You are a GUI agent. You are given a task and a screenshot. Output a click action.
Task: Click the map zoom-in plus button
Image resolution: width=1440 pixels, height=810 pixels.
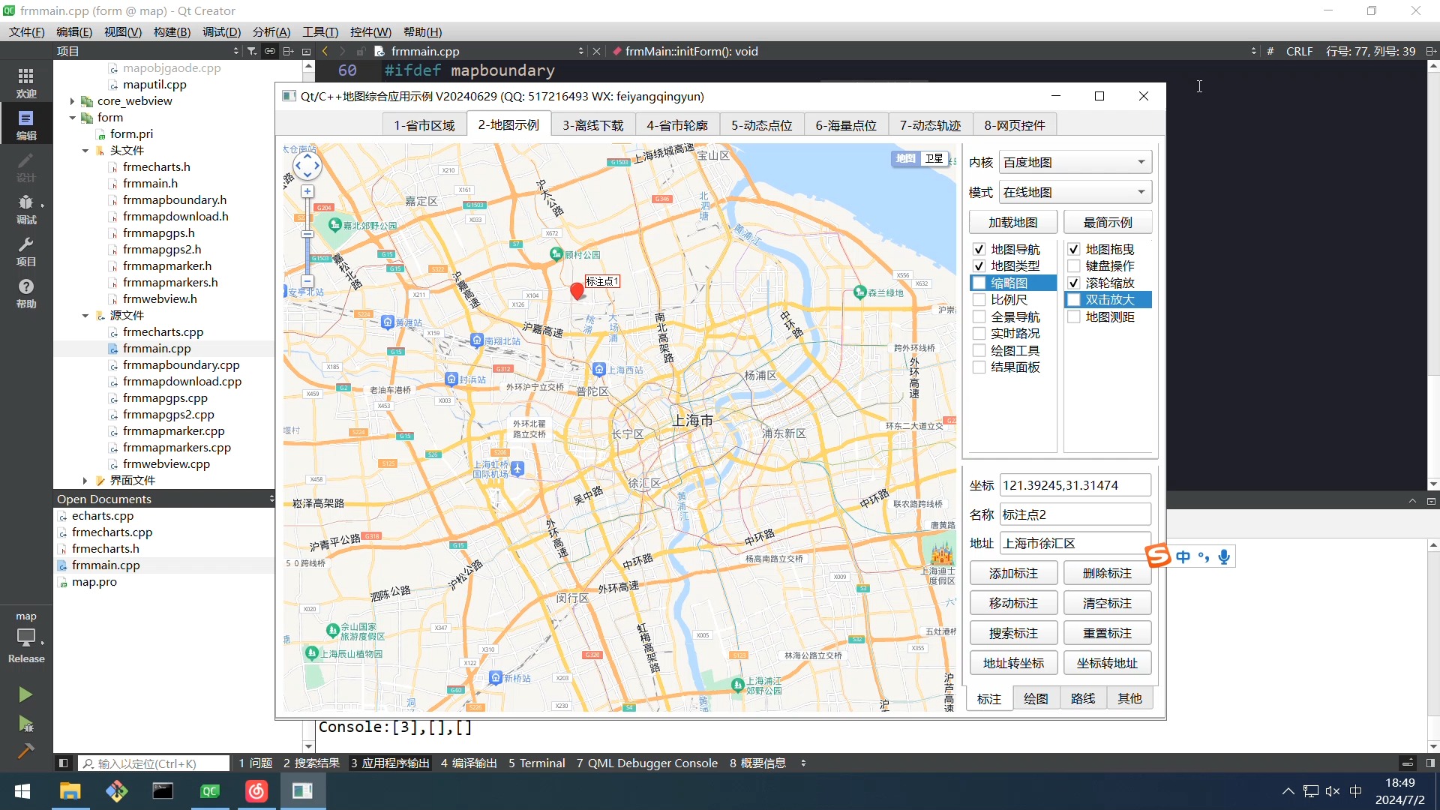pos(307,192)
